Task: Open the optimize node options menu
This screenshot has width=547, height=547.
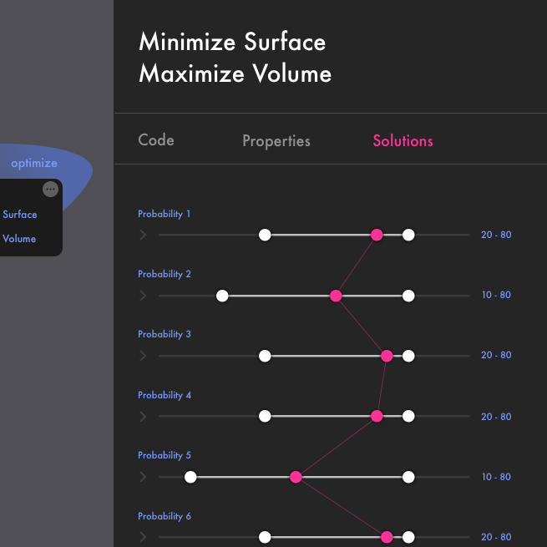Action: [x=51, y=190]
